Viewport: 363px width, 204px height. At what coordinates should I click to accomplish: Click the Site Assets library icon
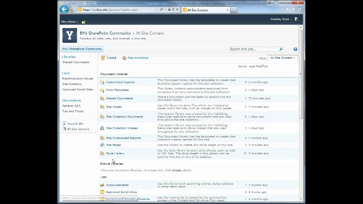pos(102,107)
